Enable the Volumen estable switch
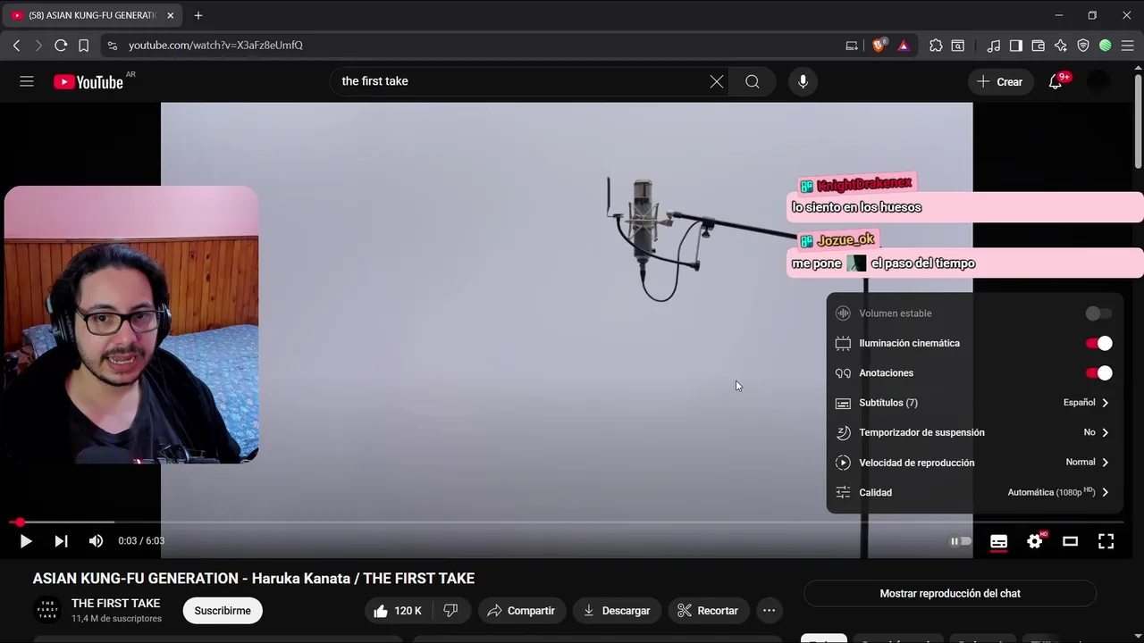1144x643 pixels. (x=1098, y=313)
